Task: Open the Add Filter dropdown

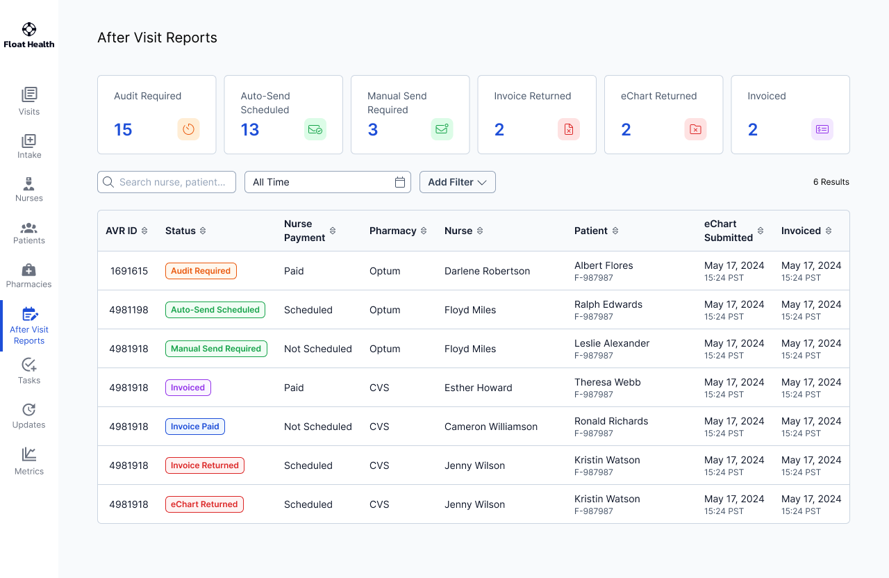Action: click(457, 181)
